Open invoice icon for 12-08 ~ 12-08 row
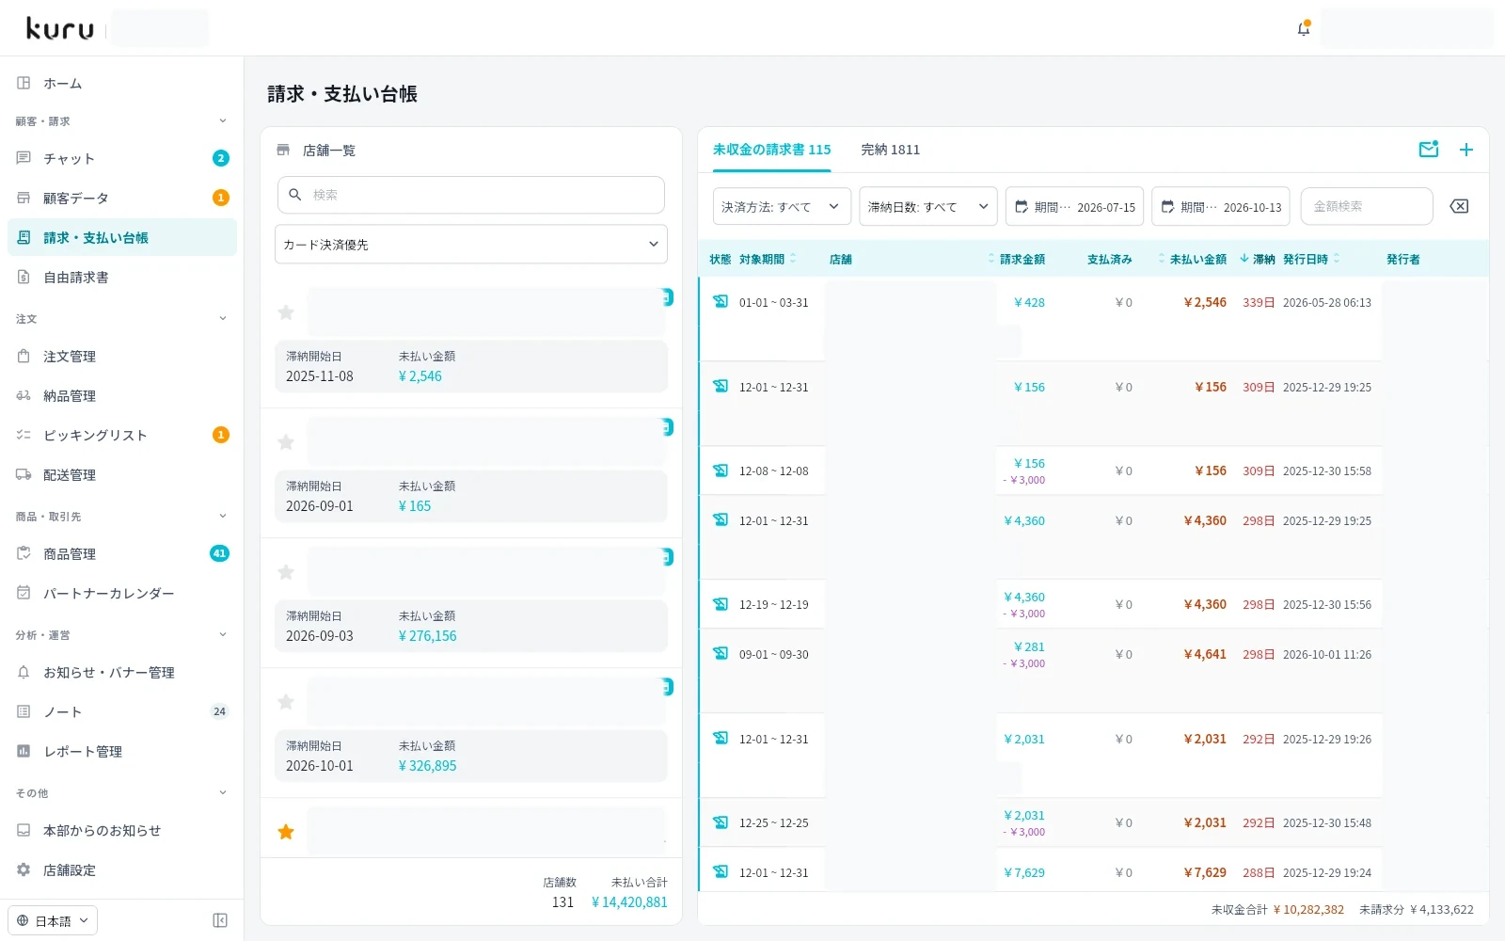 tap(721, 470)
